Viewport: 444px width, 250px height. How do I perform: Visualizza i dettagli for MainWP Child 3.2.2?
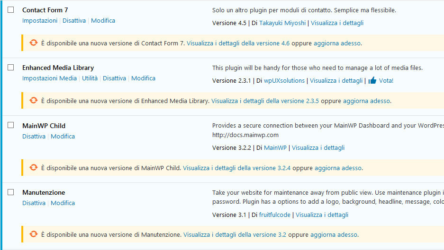[318, 148]
